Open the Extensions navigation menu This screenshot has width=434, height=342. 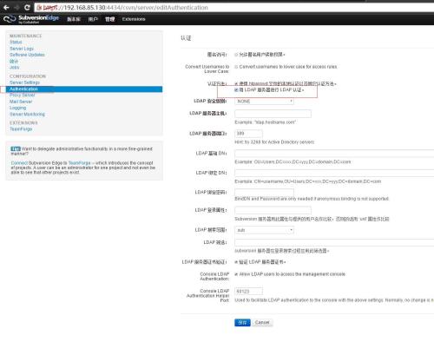click(x=134, y=19)
